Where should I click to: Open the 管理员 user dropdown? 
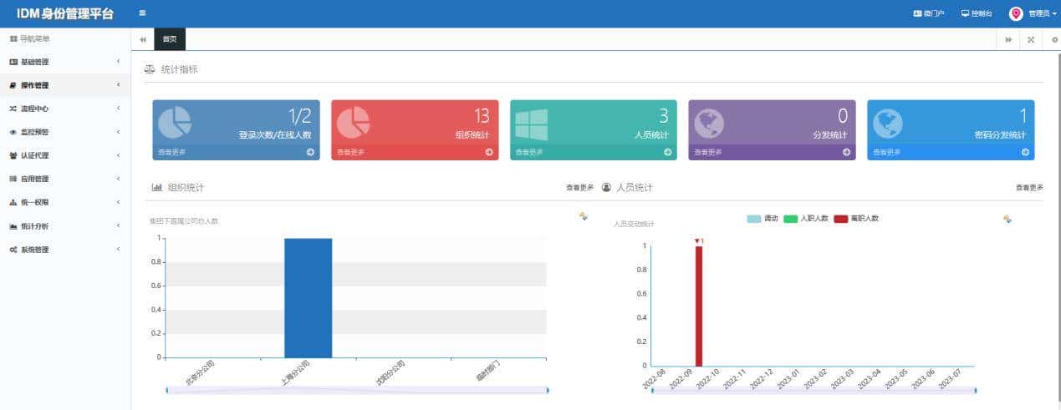coord(1033,14)
